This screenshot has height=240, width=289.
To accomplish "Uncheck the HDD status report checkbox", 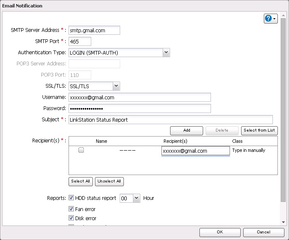I will (71, 198).
